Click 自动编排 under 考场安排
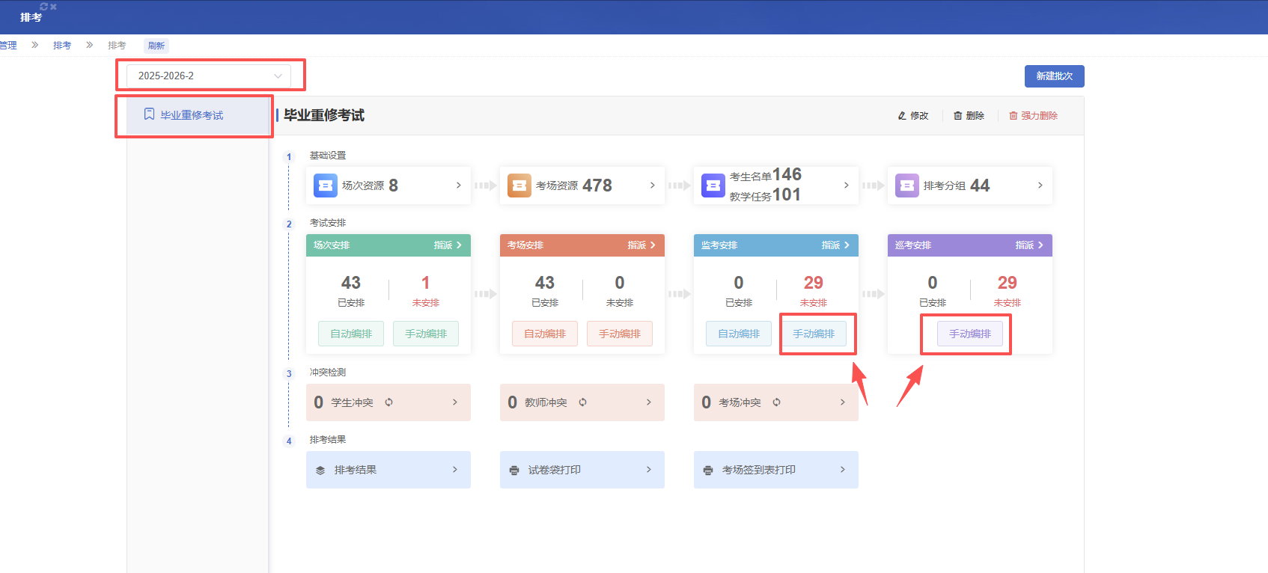 [545, 334]
